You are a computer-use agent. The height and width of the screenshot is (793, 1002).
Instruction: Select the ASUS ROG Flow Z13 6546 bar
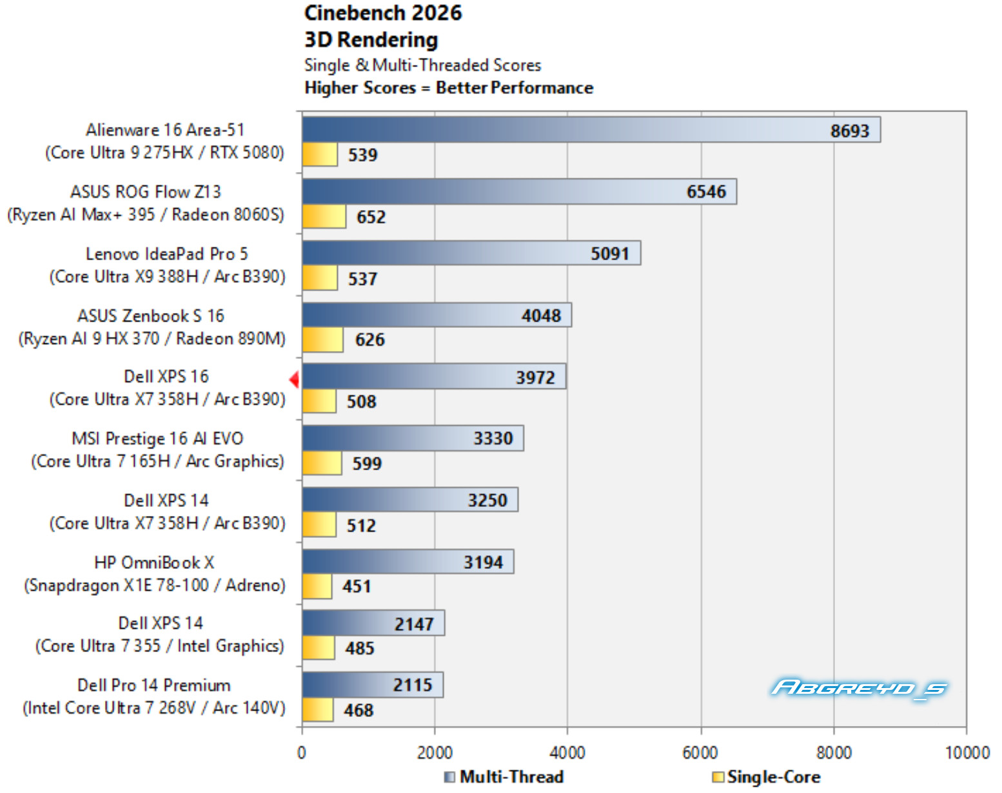[x=520, y=191]
